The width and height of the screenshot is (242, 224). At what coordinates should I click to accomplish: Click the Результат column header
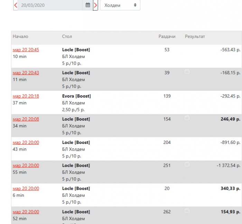(x=195, y=36)
